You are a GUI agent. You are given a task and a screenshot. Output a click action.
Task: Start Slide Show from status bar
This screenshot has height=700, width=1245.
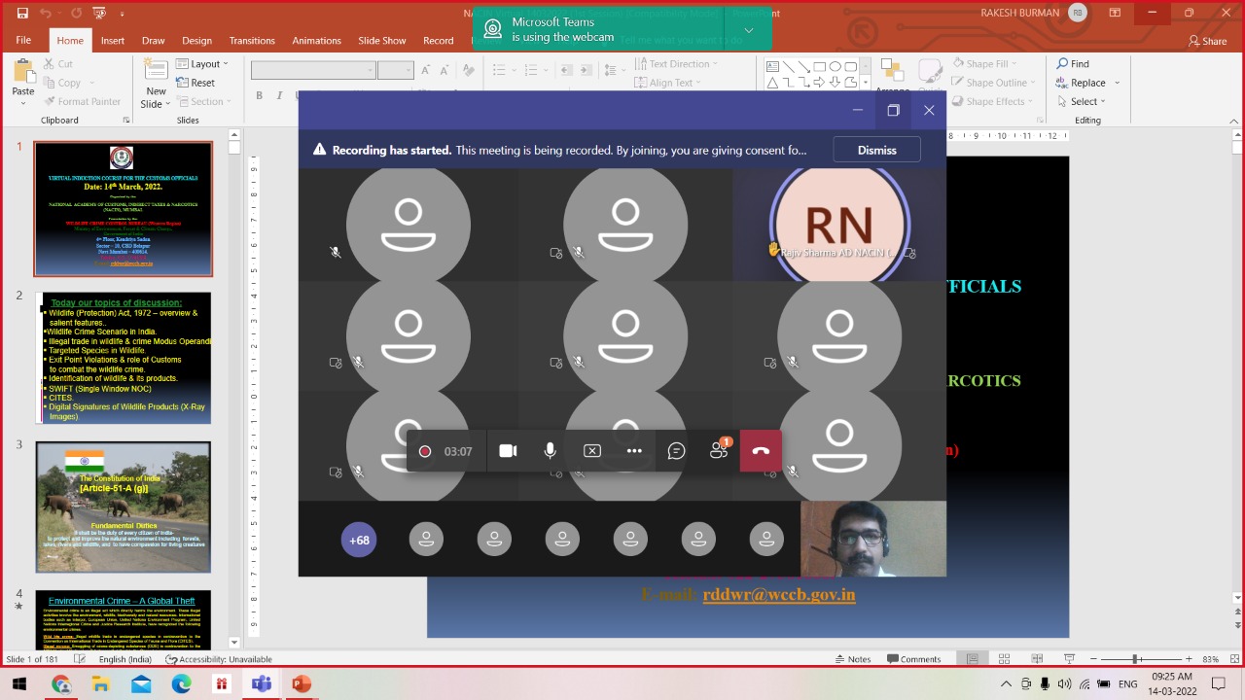pyautogui.click(x=1068, y=659)
